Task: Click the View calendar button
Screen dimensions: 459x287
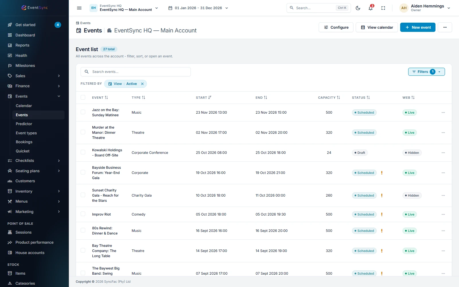Action: point(377,27)
